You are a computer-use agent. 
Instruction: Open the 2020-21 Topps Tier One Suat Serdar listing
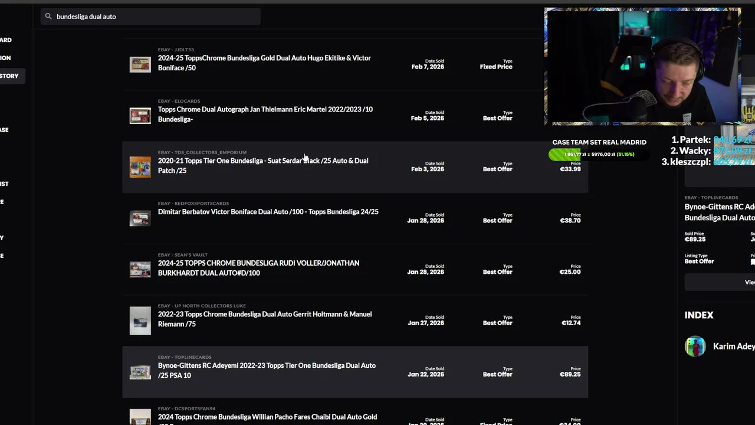tap(263, 165)
